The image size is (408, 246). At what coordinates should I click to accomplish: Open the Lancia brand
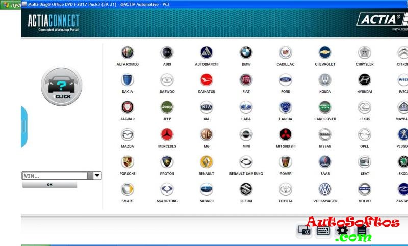[286, 107]
